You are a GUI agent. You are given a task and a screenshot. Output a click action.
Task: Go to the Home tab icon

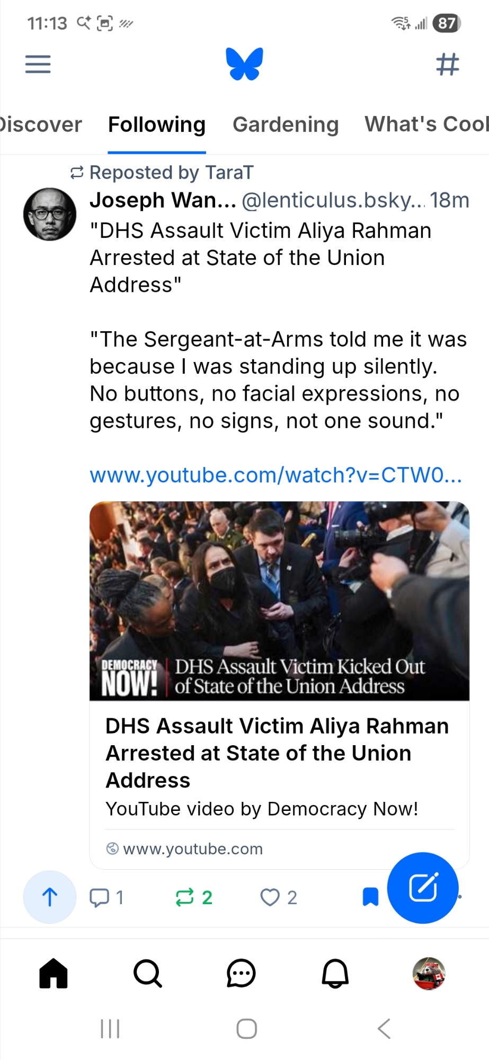[54, 974]
